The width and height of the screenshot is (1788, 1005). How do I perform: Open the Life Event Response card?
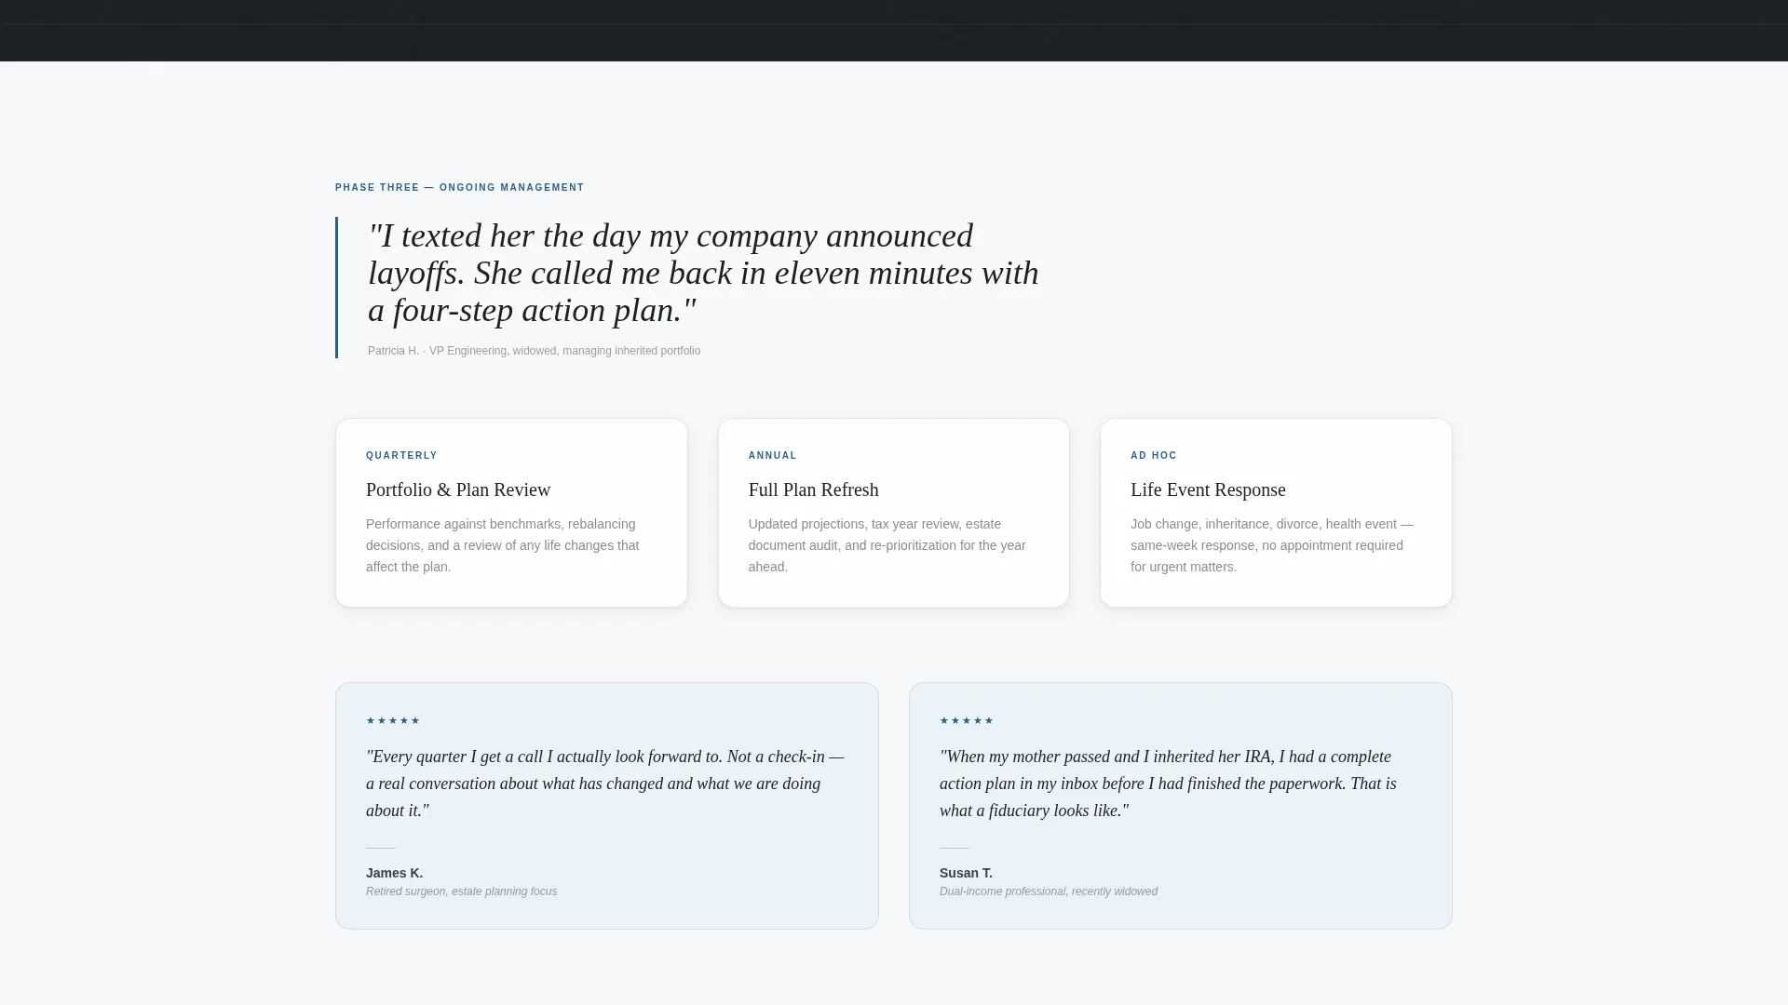[1276, 513]
